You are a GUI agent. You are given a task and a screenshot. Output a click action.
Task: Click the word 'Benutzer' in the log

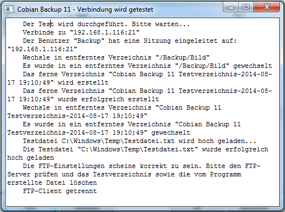pos(54,41)
